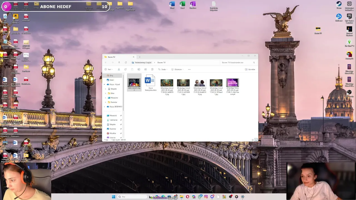Close the Bacım TV tab
Screen dimensions: 356x200
[133, 57]
